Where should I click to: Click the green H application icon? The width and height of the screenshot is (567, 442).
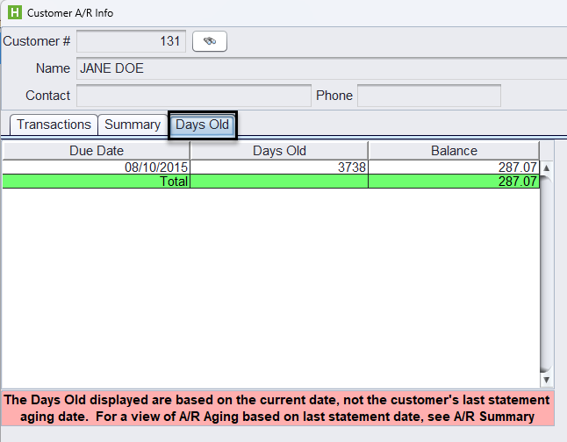pyautogui.click(x=13, y=13)
